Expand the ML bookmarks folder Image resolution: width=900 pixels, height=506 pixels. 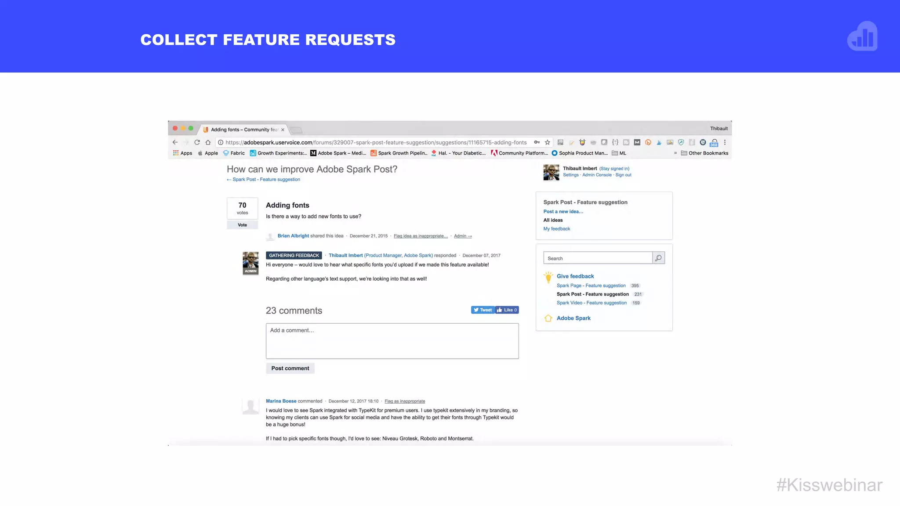coord(619,153)
